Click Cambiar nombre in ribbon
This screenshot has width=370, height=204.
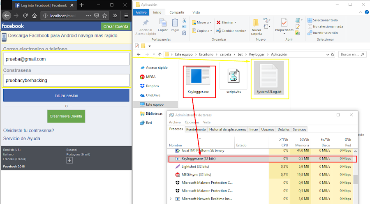[231, 31]
